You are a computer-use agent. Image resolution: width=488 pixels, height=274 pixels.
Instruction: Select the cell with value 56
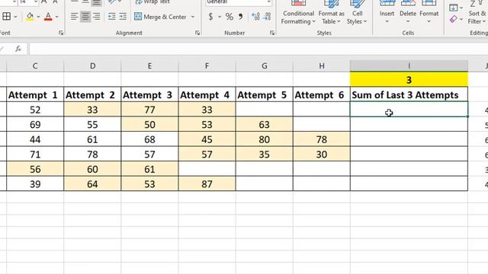pyautogui.click(x=35, y=169)
